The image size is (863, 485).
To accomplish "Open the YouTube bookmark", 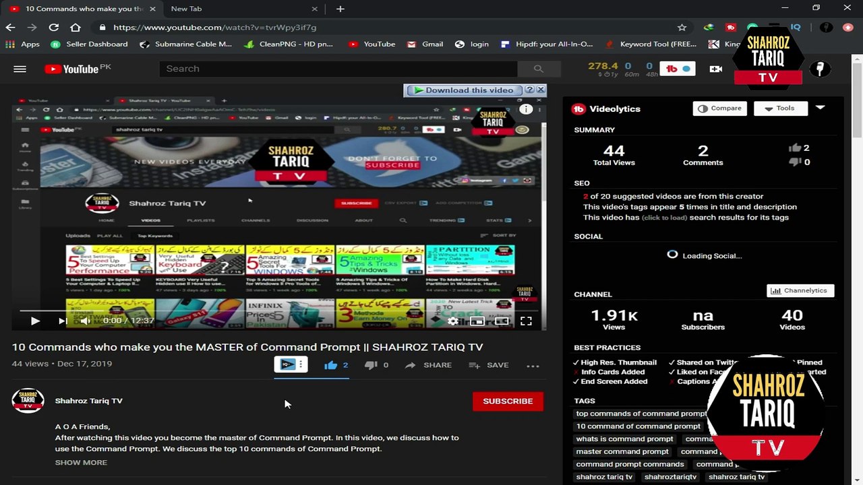I will pos(372,44).
